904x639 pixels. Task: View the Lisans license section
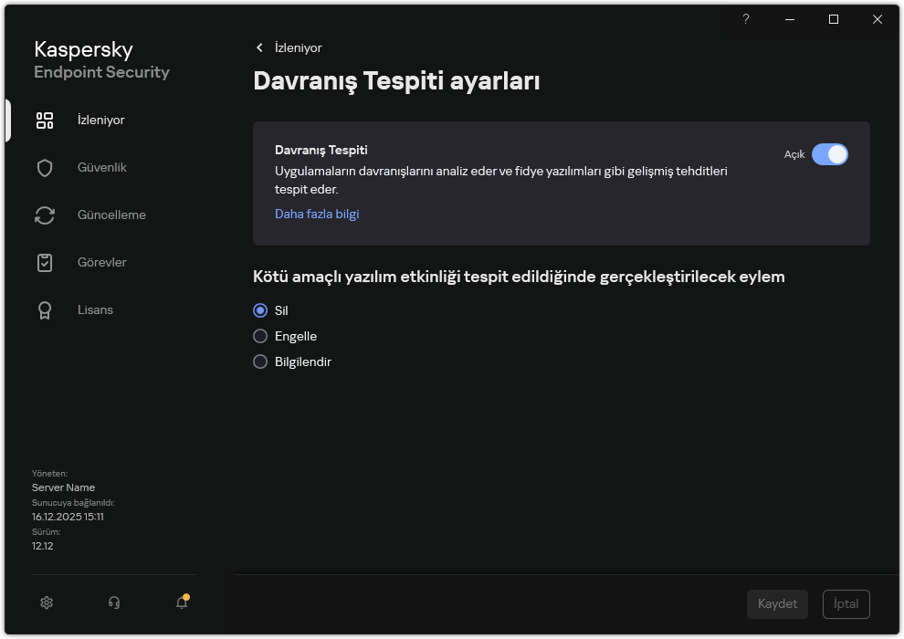click(x=95, y=309)
